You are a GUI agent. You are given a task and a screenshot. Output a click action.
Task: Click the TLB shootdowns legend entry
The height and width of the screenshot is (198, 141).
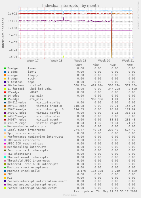pos(19,154)
